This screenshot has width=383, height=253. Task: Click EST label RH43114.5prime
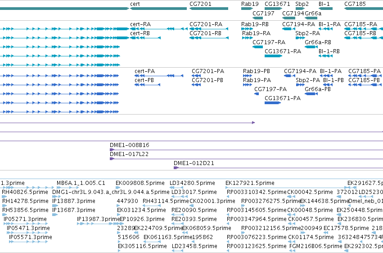(x=166, y=201)
